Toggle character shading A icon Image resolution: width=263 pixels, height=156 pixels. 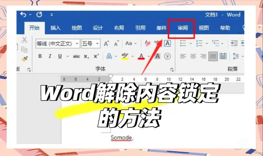tap(157, 56)
